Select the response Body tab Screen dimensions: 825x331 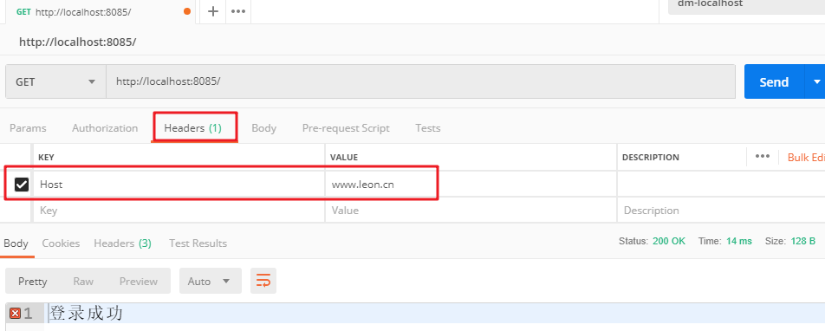click(x=16, y=243)
